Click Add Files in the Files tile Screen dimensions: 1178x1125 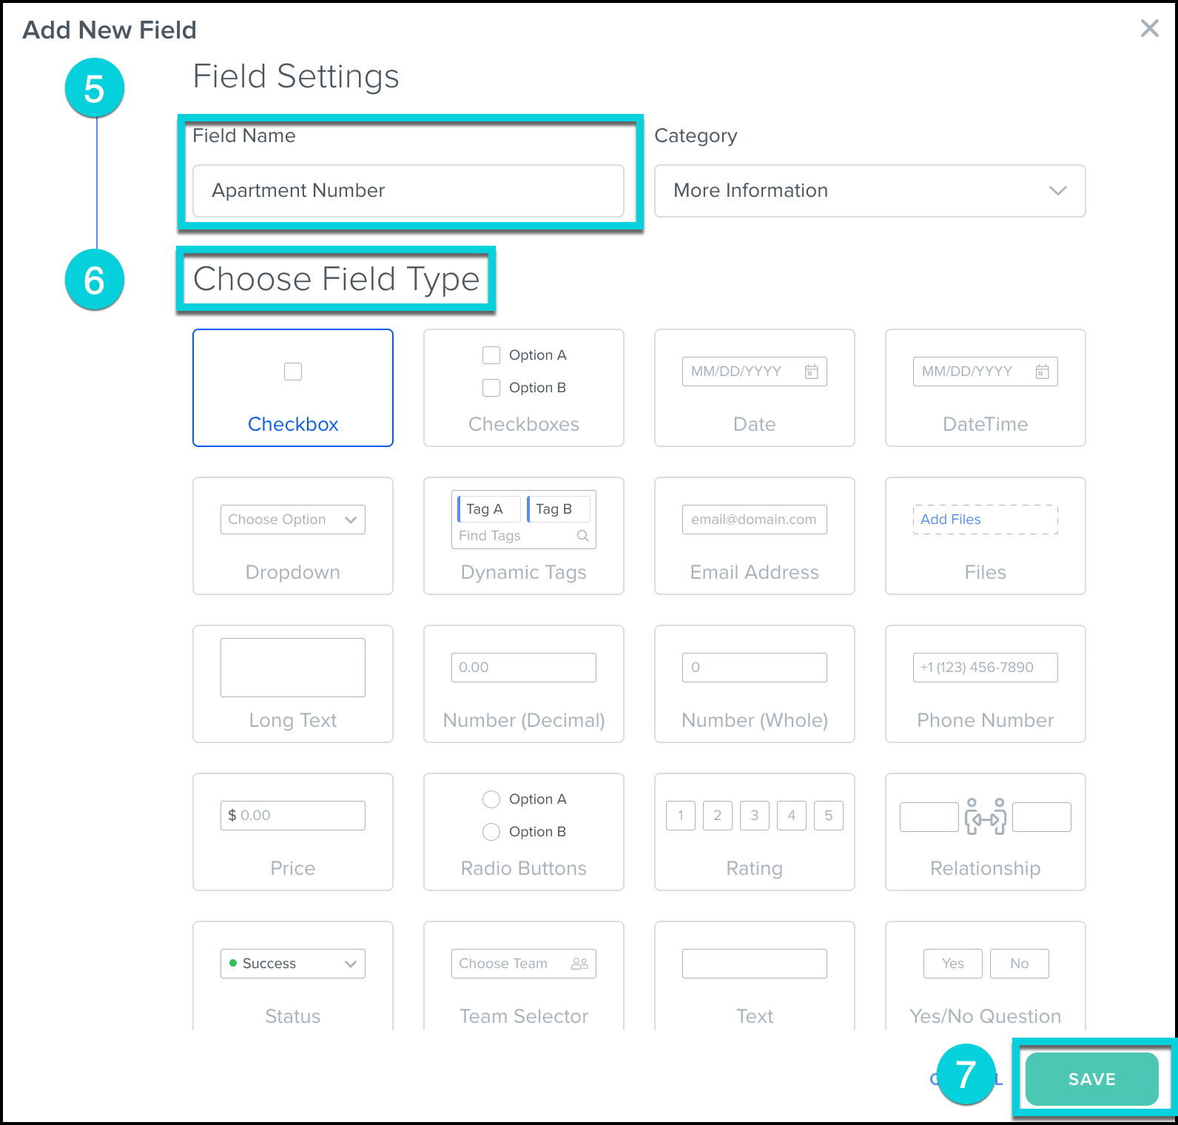coord(950,520)
